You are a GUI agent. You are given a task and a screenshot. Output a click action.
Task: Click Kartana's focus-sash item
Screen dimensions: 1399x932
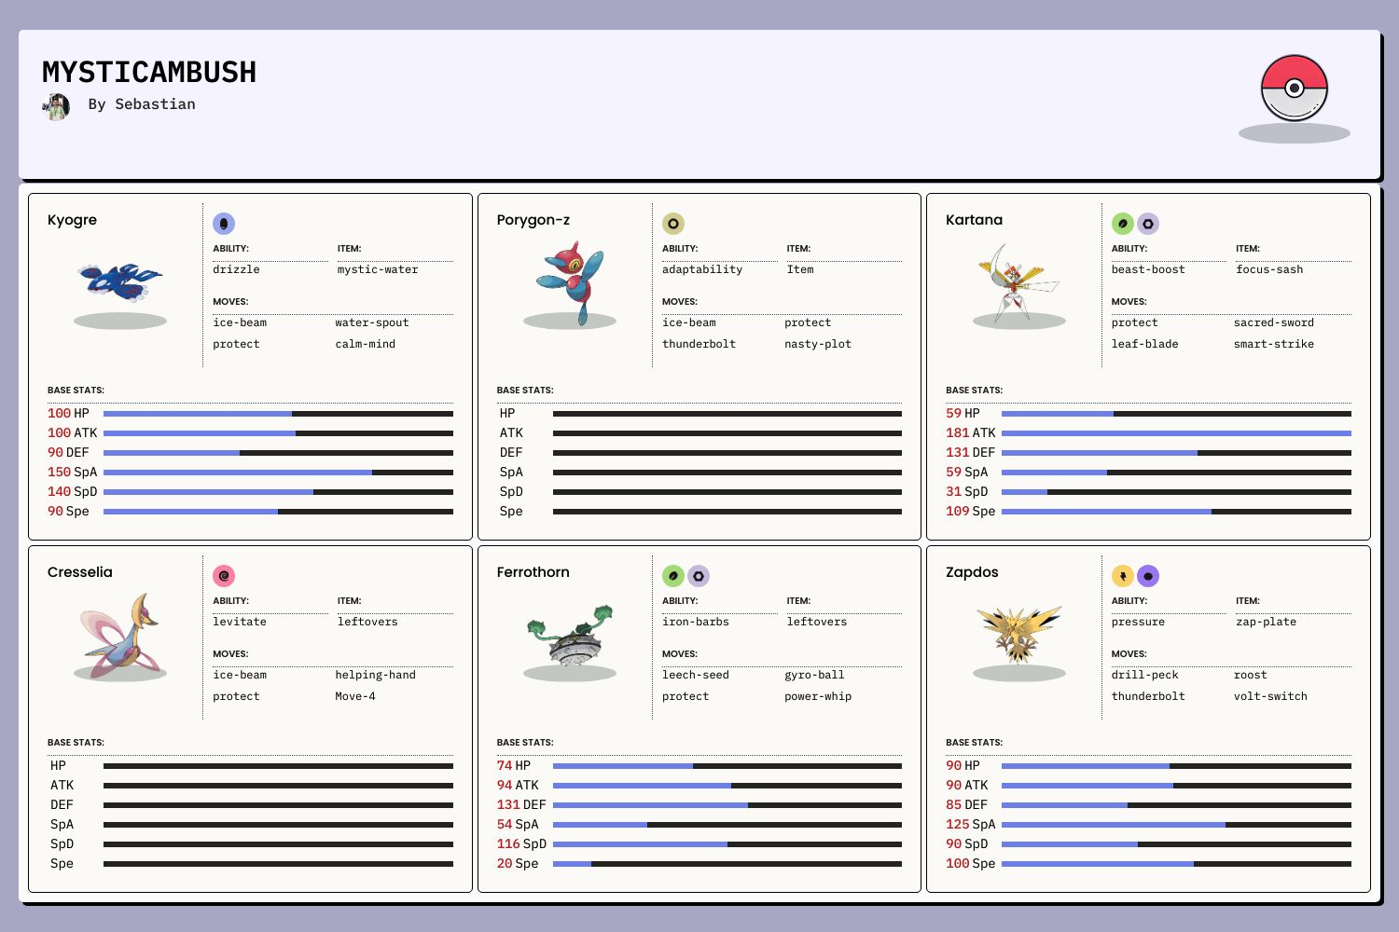pos(1269,269)
